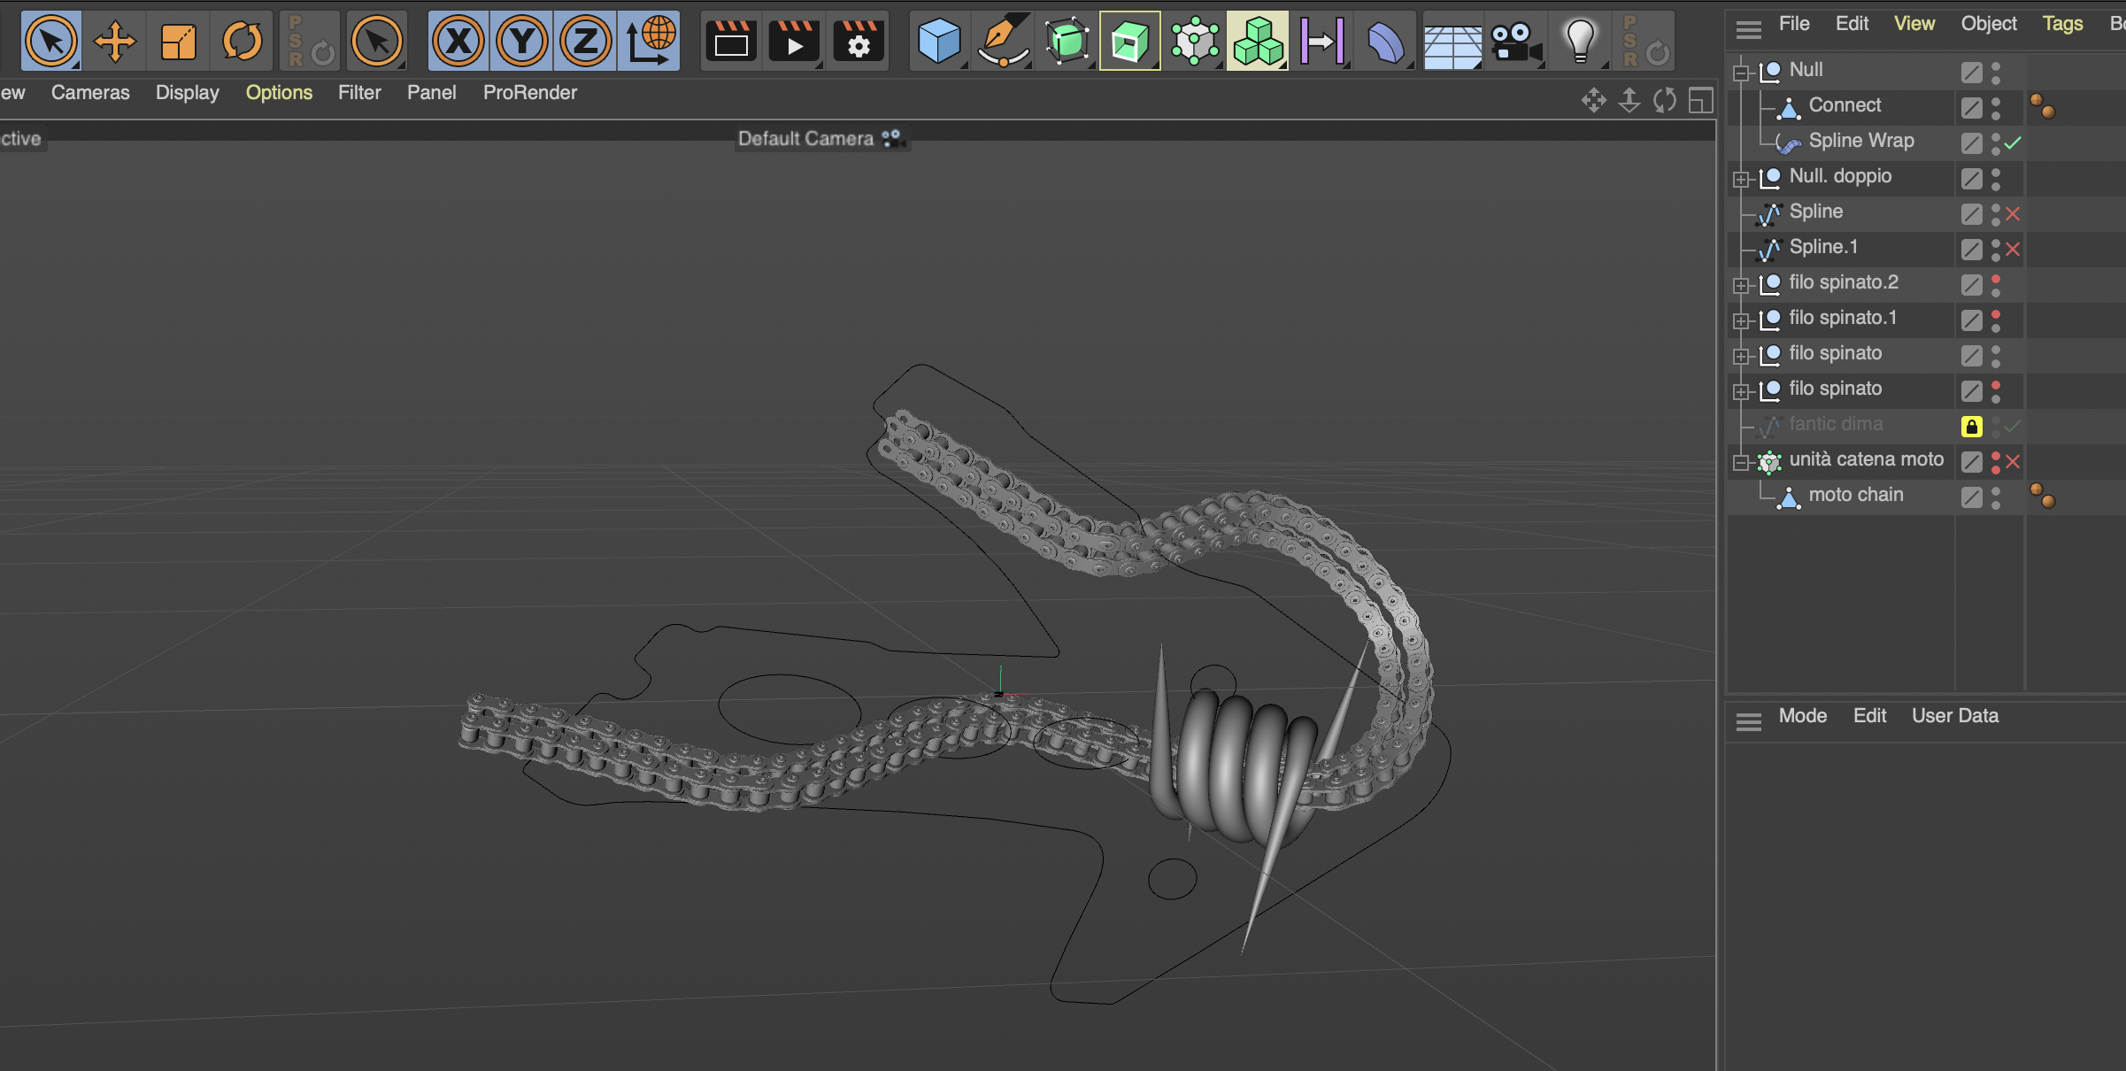Click the Light object icon
Viewport: 2126px width, 1071px height.
tap(1580, 41)
